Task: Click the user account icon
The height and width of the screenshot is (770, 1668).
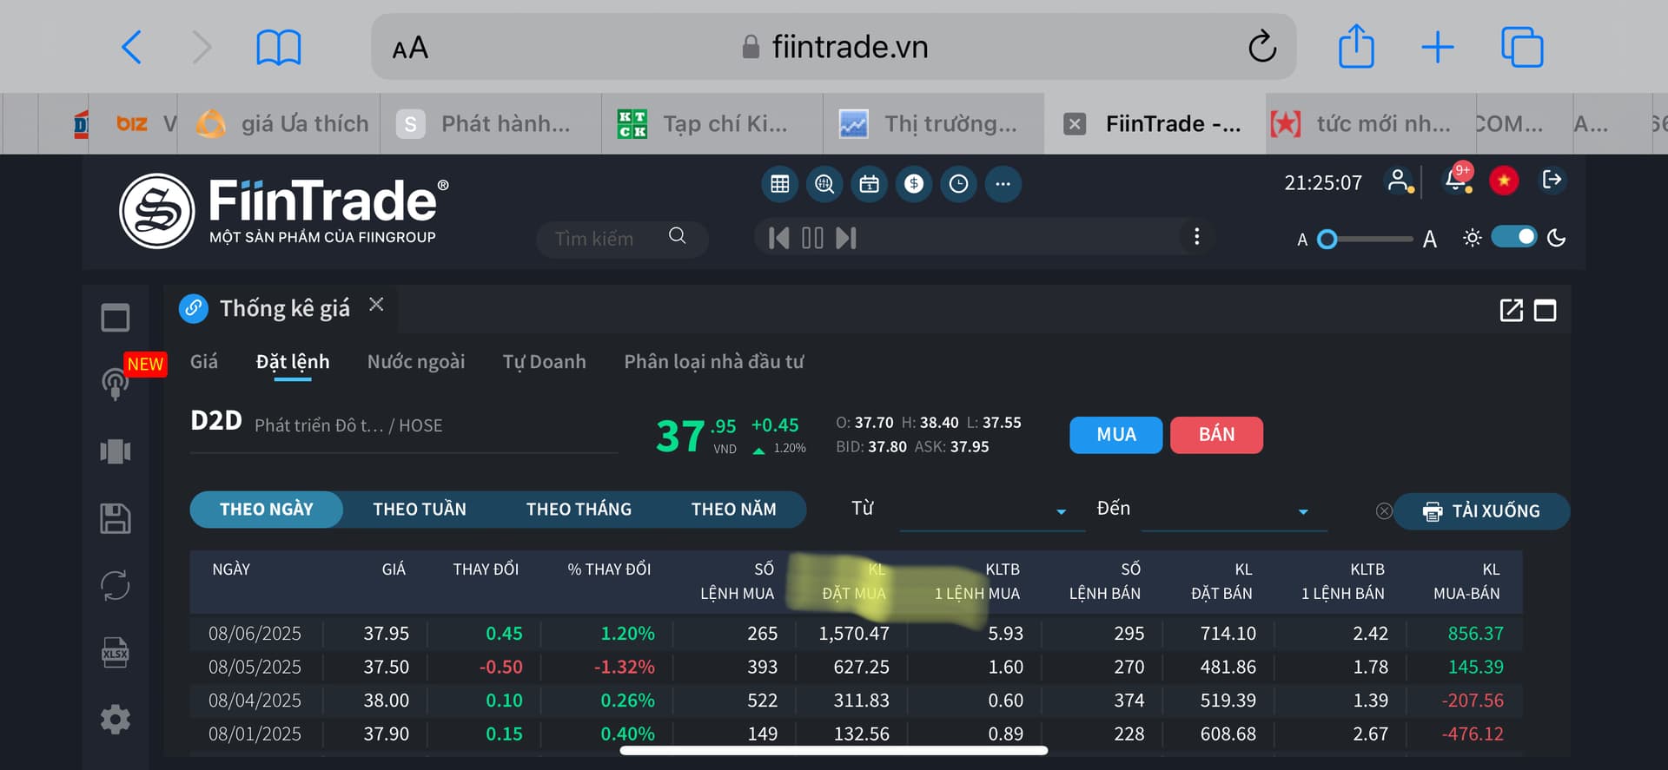Action: 1398,181
